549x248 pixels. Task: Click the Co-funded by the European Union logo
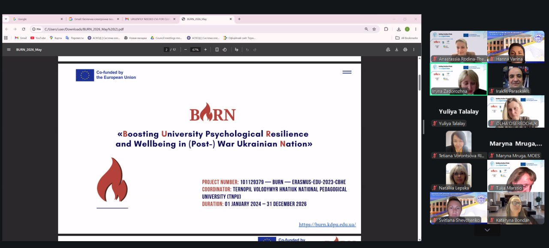point(106,75)
